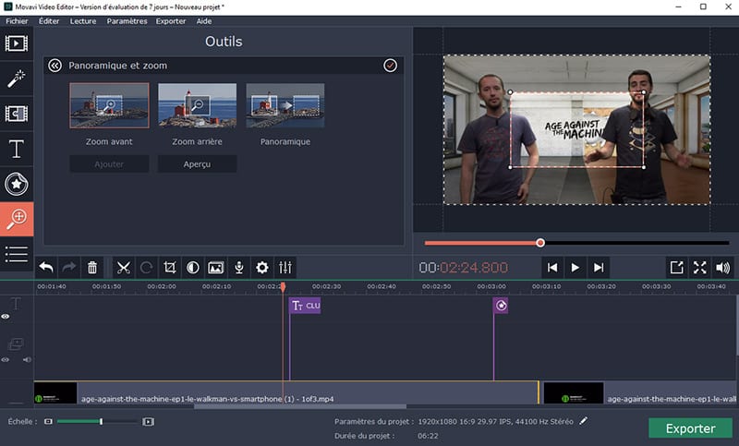The image size is (739, 446).
Task: Collapse the Panoramique et zoom panel
Action: 55,66
